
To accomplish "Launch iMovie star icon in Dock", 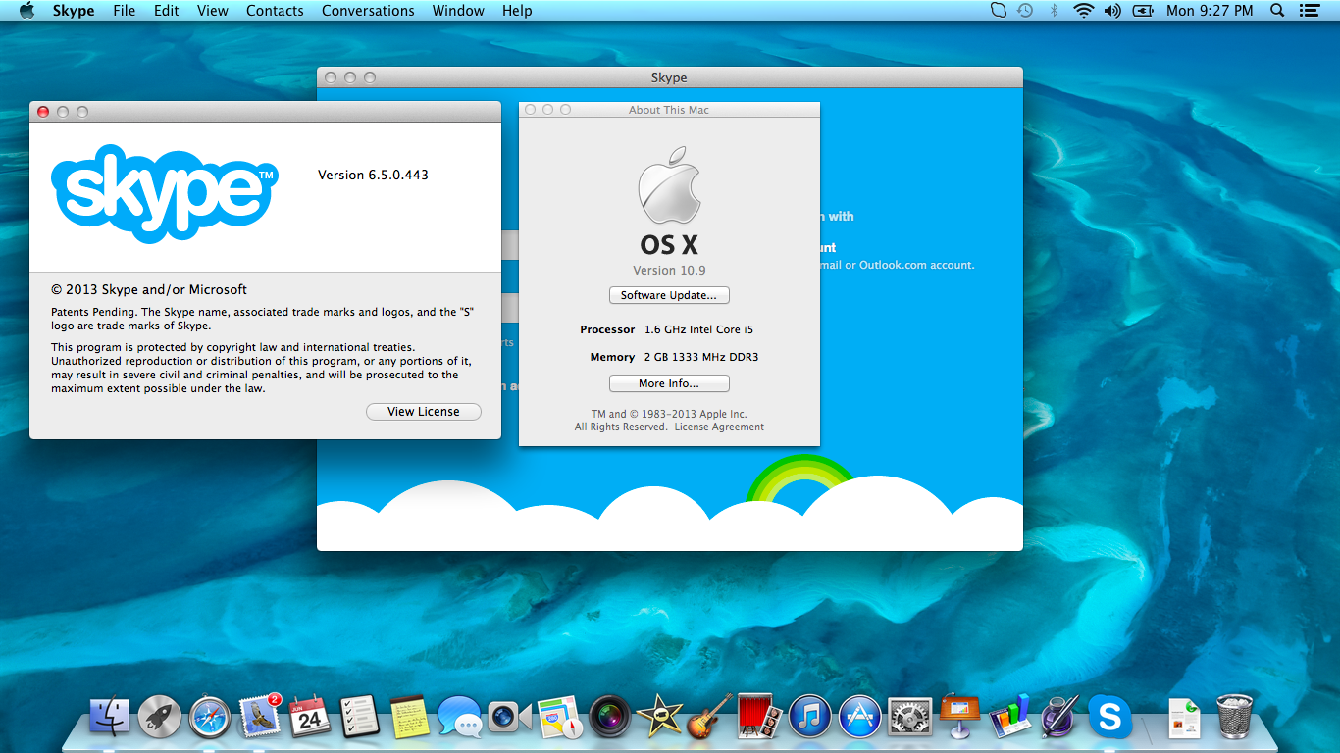I will click(x=659, y=718).
